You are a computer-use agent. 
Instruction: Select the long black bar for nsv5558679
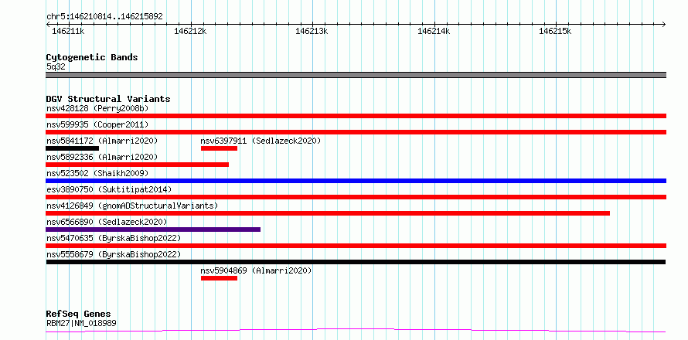click(356, 262)
